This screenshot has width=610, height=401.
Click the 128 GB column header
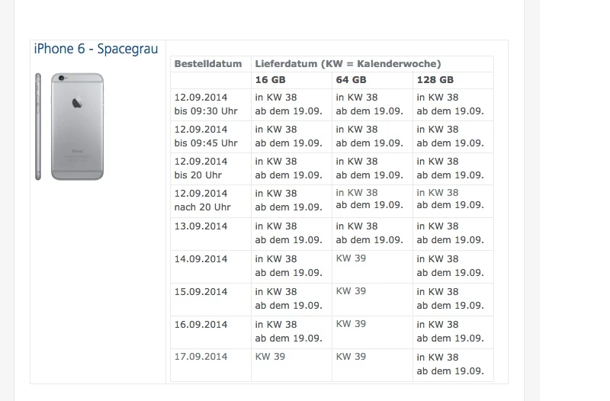click(x=453, y=80)
